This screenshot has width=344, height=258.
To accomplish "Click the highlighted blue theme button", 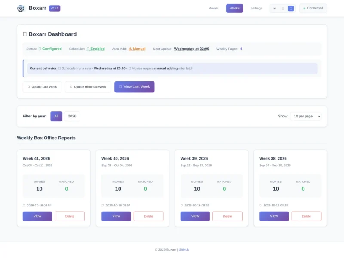I will pos(291,9).
